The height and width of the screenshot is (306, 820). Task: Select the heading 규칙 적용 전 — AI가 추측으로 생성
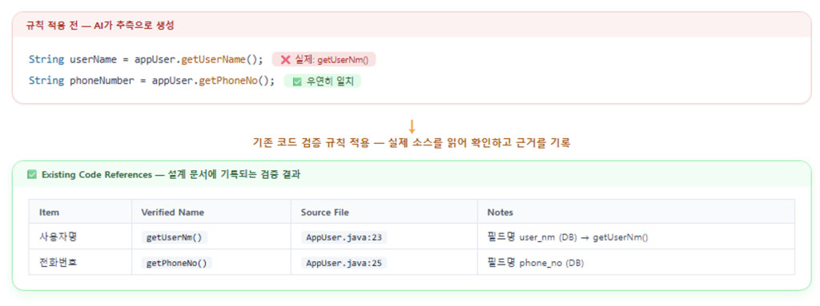click(x=100, y=25)
